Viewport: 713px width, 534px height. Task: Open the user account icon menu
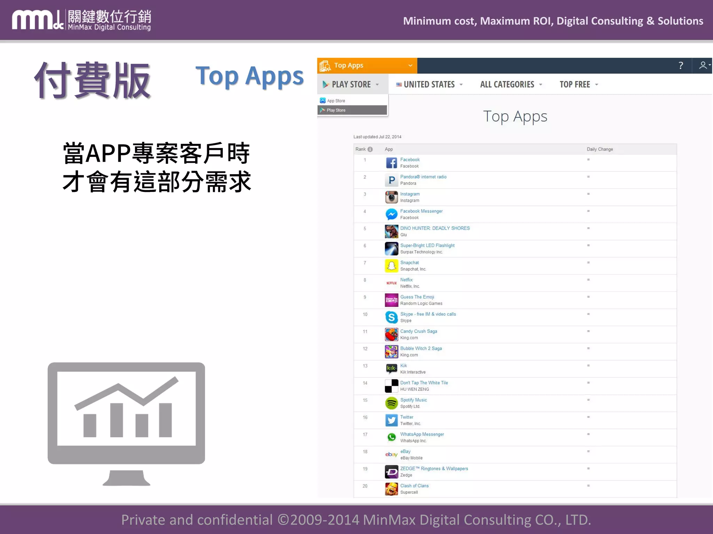pyautogui.click(x=704, y=65)
